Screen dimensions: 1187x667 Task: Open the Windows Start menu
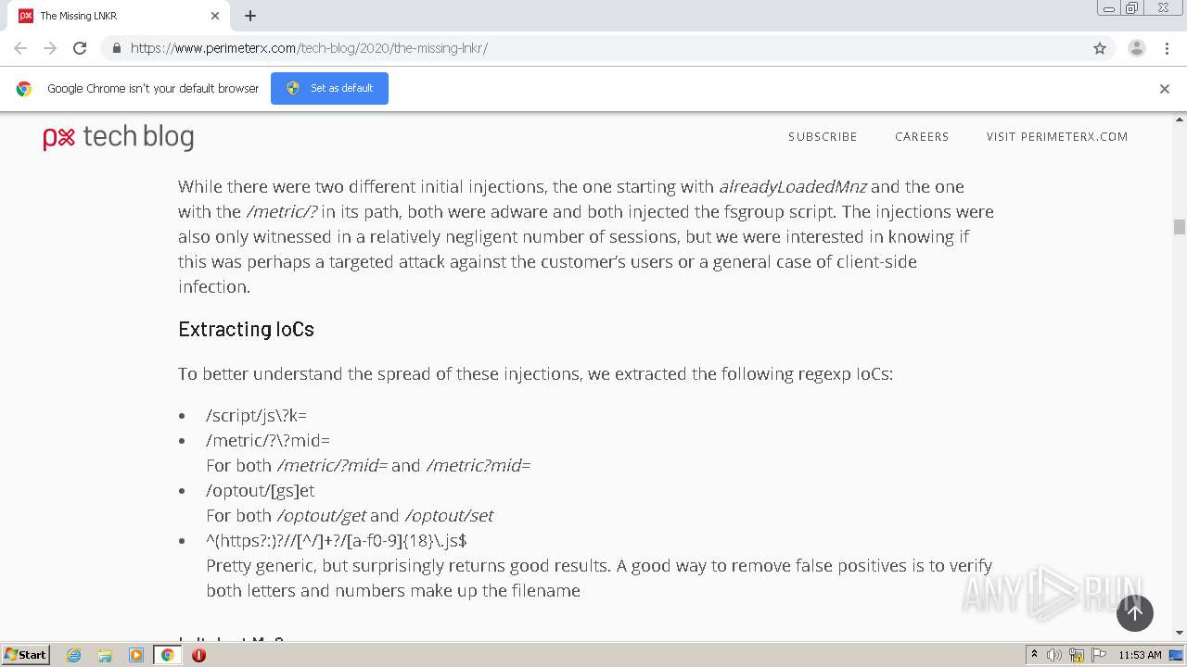click(x=25, y=655)
